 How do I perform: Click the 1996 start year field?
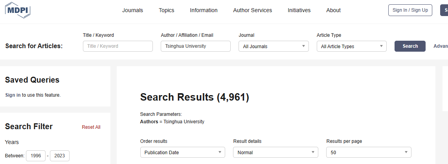tap(36, 156)
